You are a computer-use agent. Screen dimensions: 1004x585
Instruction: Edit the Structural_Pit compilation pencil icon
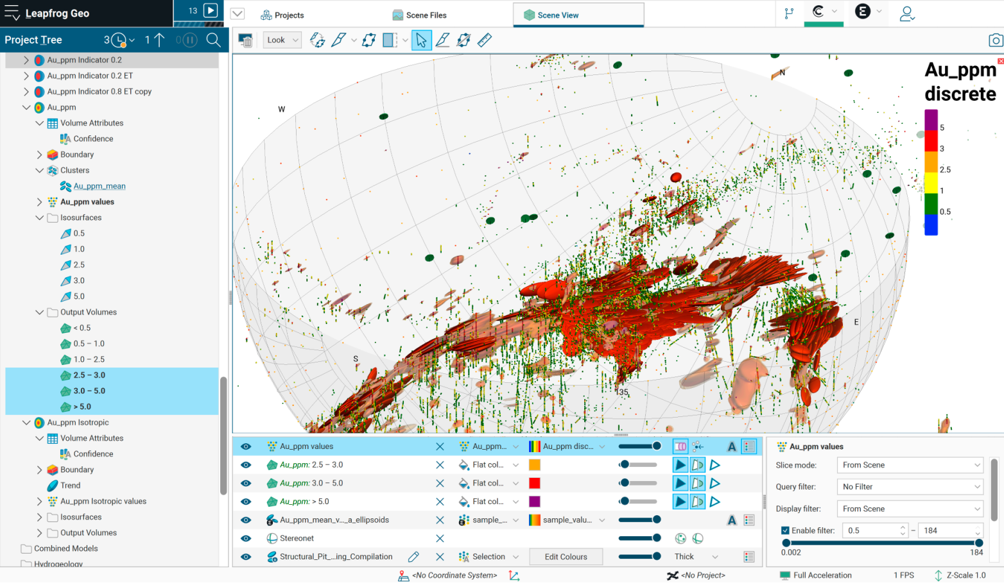tap(413, 557)
